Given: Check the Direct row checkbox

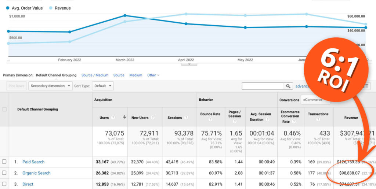Looking at the screenshot, I should [4, 184].
